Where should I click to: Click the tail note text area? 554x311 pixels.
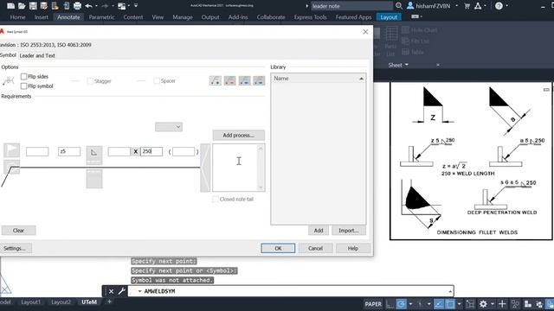[x=235, y=168]
